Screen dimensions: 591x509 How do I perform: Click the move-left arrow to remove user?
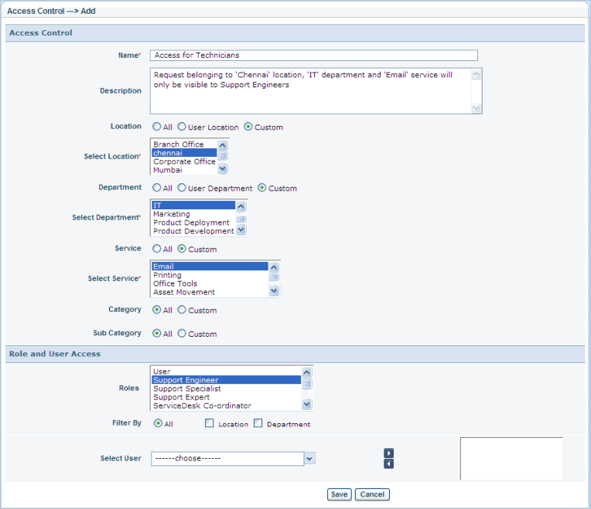(x=389, y=463)
